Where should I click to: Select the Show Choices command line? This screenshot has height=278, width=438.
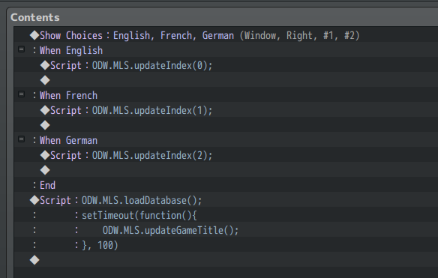point(226,35)
